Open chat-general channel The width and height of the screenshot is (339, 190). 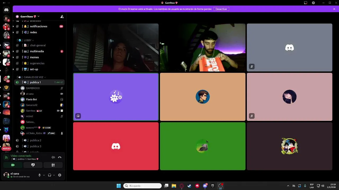39,45
